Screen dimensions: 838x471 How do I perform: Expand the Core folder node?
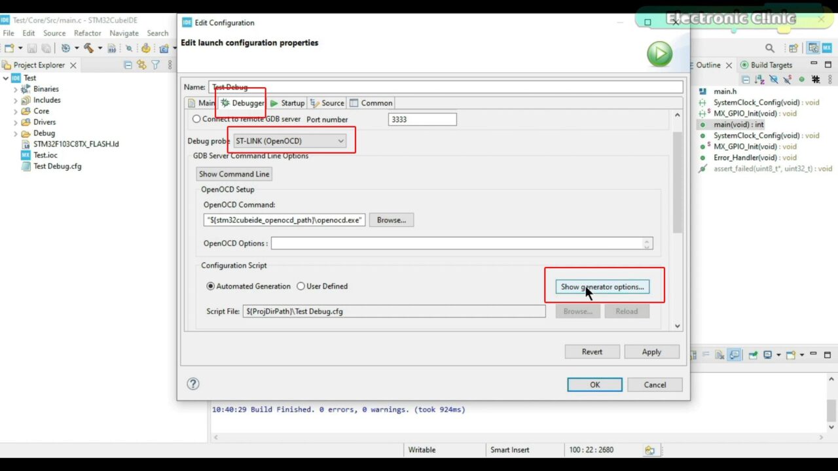point(16,111)
